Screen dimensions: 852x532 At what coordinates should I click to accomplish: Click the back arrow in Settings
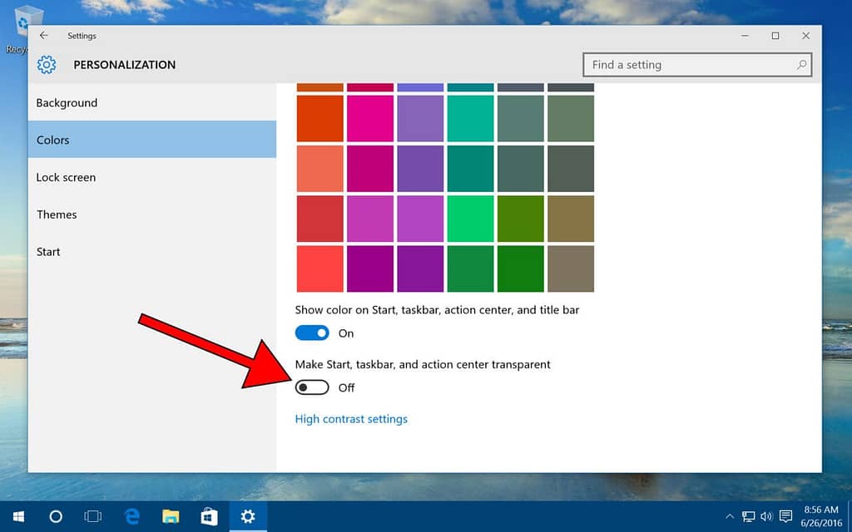click(x=44, y=36)
